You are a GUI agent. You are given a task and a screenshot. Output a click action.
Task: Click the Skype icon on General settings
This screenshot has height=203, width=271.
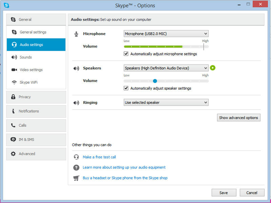[x=14, y=32]
